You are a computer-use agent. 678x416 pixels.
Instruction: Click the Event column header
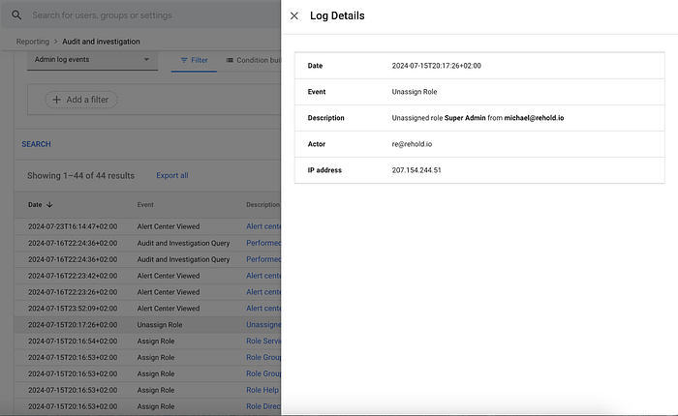(145, 205)
